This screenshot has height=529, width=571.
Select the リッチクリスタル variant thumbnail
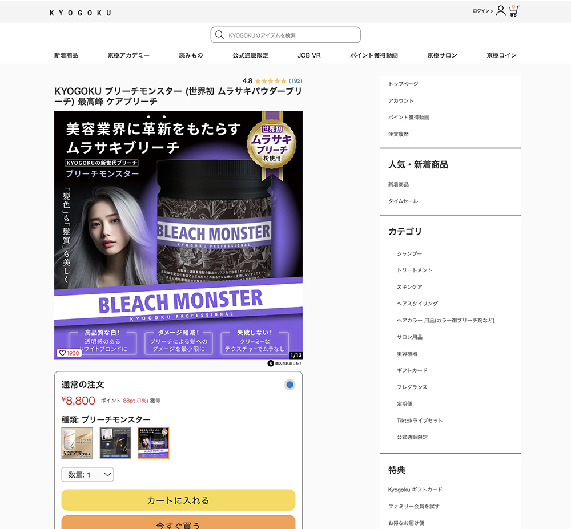pyautogui.click(x=77, y=443)
